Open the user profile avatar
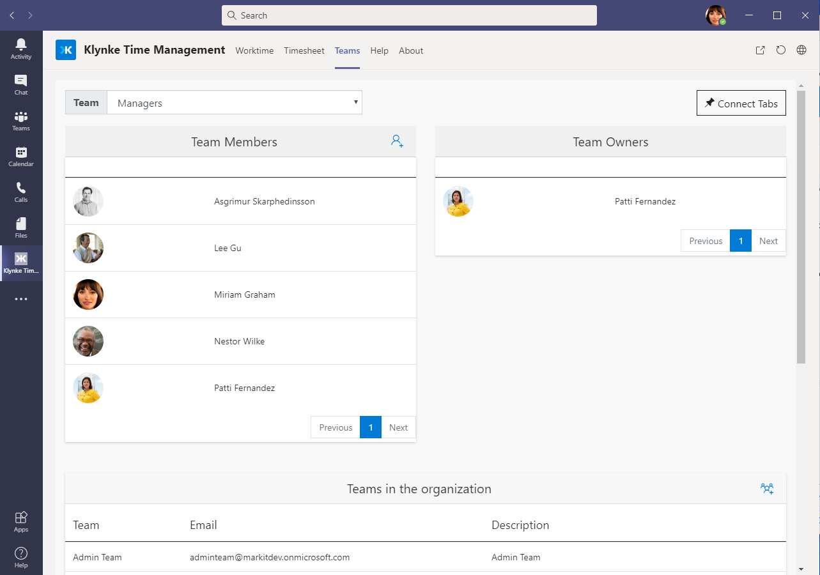Screen dimensions: 820x575 tap(715, 15)
